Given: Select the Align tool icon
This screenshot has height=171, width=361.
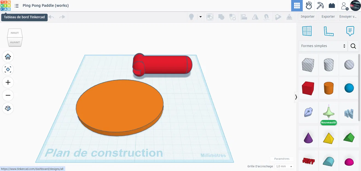Looking at the screenshot, I should (x=244, y=17).
